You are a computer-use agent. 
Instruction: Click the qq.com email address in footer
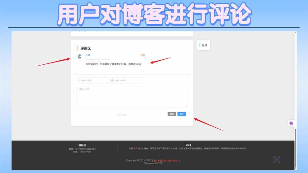[85, 149]
